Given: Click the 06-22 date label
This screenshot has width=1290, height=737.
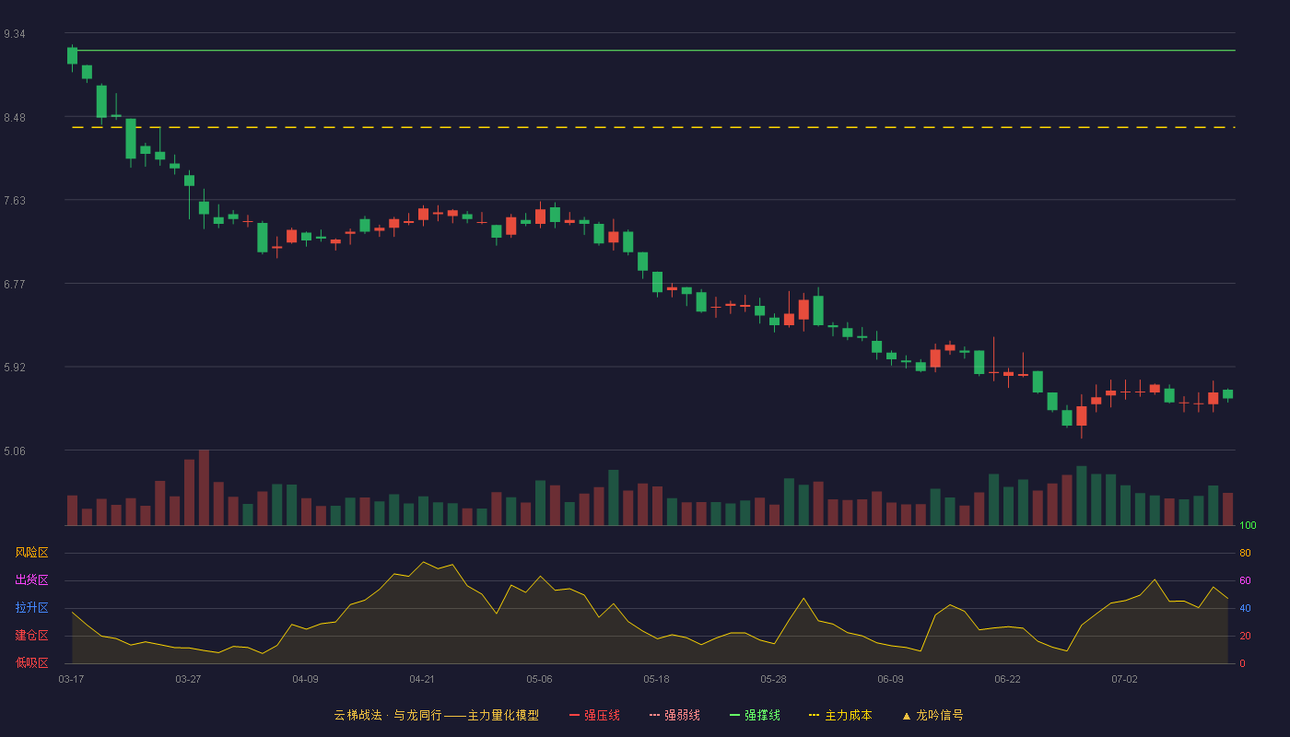Looking at the screenshot, I should coord(1007,679).
